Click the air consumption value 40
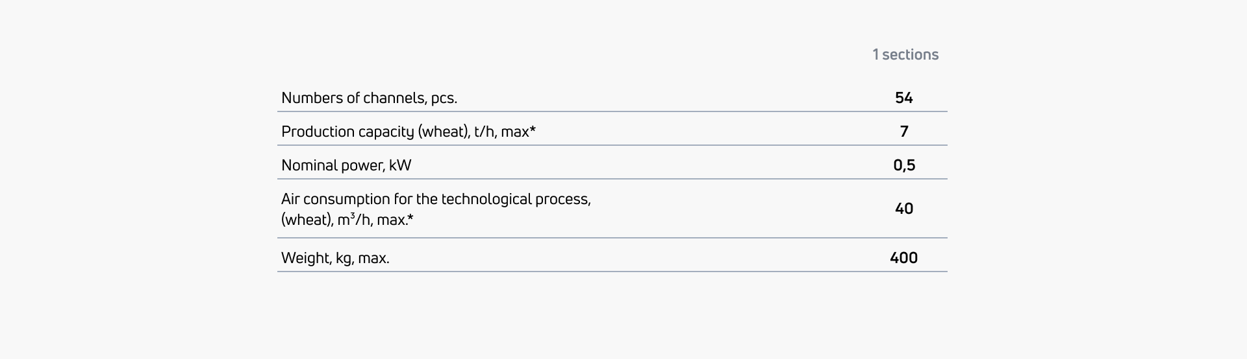1247x359 pixels. (904, 209)
